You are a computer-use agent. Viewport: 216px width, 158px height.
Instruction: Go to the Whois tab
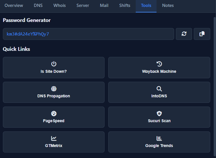click(x=59, y=5)
